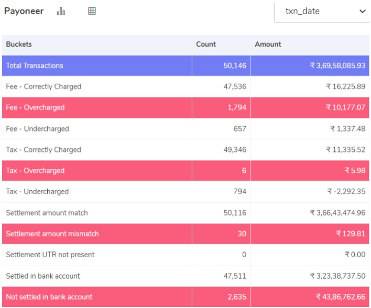Click amount ₹ 16,225.89
The height and width of the screenshot is (308, 371).
[346, 86]
